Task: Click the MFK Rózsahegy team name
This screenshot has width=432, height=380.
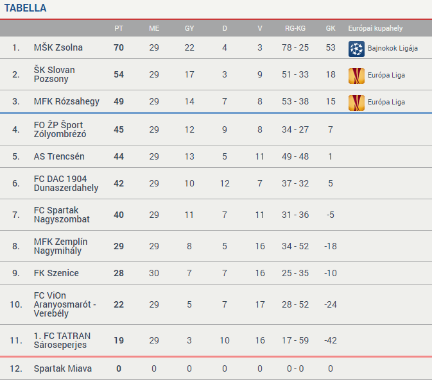Action: coord(67,101)
